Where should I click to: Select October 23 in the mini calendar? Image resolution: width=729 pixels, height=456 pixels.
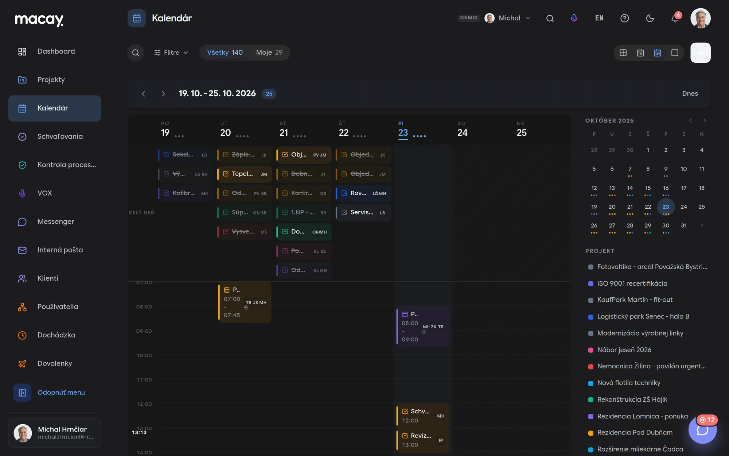pyautogui.click(x=666, y=207)
